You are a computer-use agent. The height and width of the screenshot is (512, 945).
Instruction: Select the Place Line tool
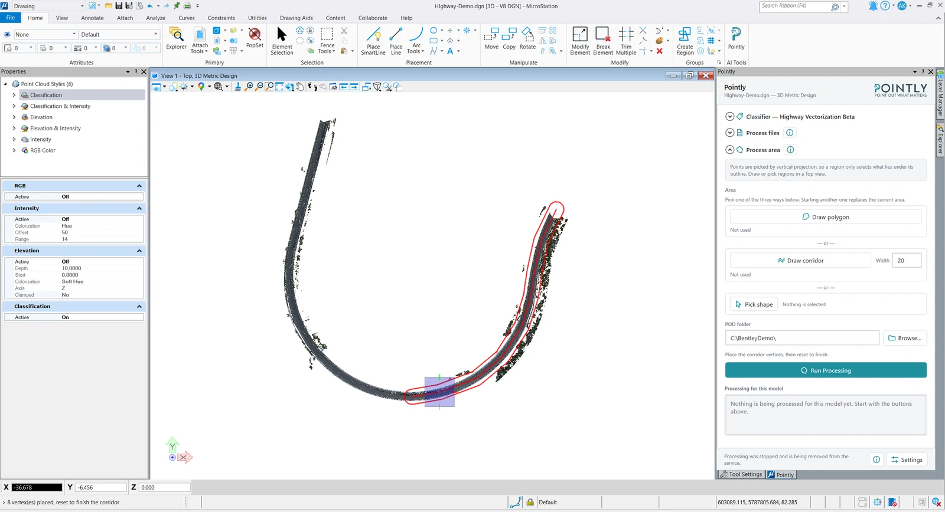[396, 41]
